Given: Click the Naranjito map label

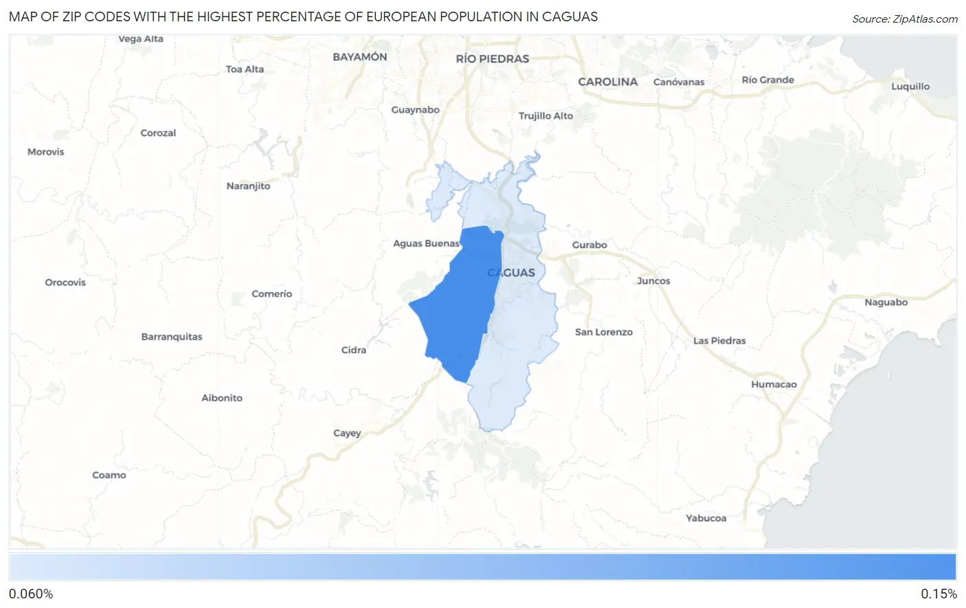Looking at the screenshot, I should (248, 186).
